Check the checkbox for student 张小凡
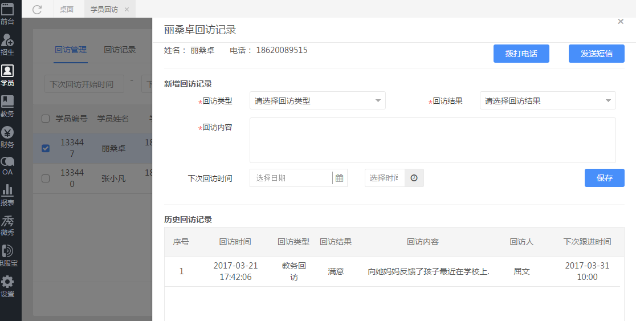 (x=46, y=178)
